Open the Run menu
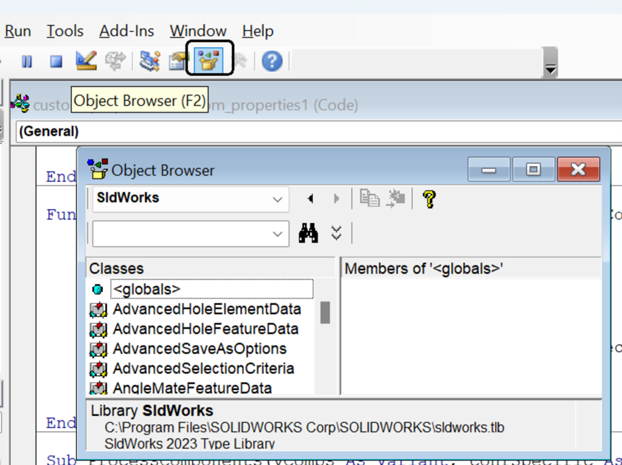Viewport: 622px width, 465px height. 18,31
